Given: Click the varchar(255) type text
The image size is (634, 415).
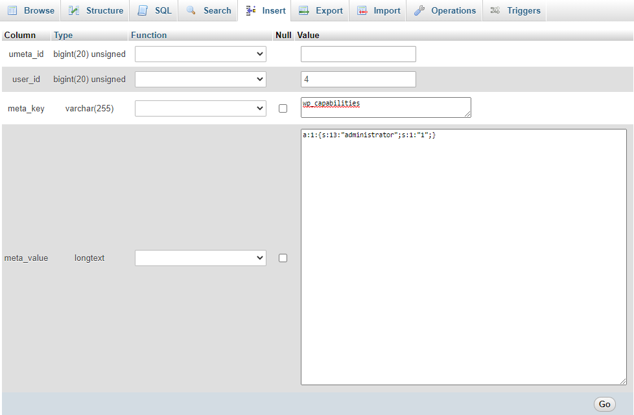Looking at the screenshot, I should click(89, 108).
